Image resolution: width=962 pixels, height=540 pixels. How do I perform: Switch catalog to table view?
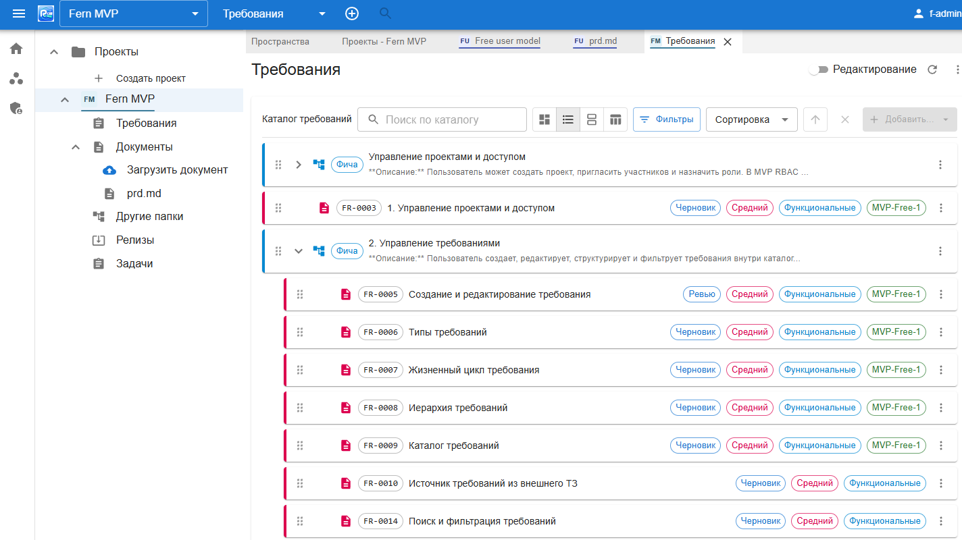tap(615, 119)
